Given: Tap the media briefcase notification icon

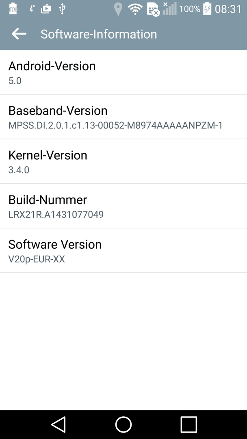Looking at the screenshot, I should [46, 9].
